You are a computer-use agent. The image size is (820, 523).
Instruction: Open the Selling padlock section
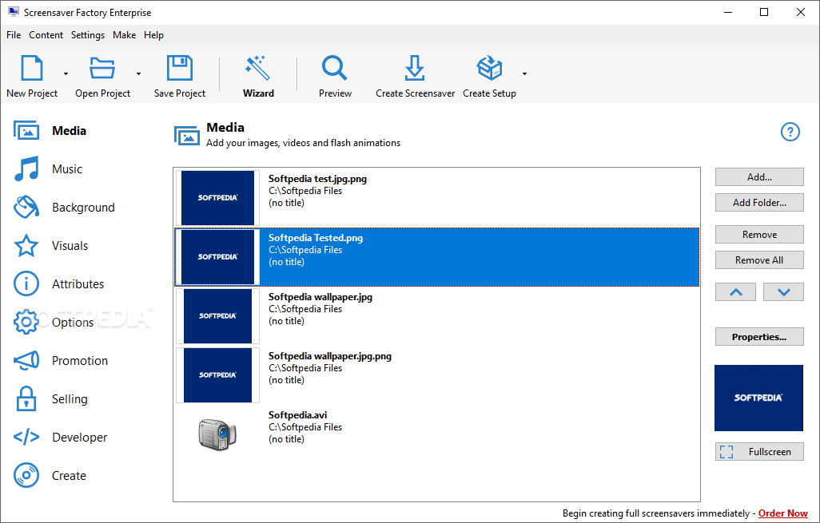tap(26, 398)
